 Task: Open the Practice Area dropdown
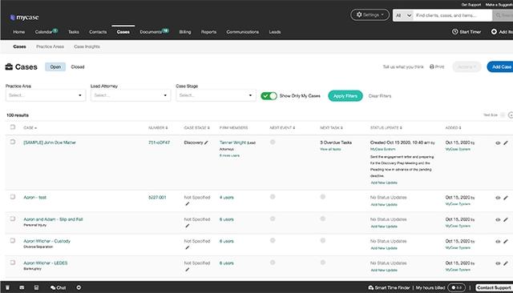(46, 95)
